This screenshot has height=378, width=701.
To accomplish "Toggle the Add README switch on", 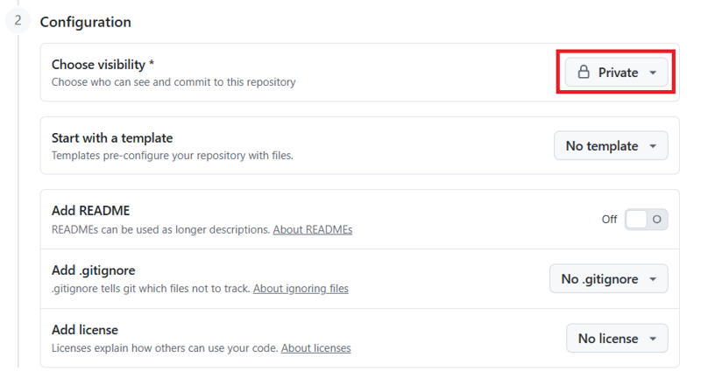I will click(647, 220).
